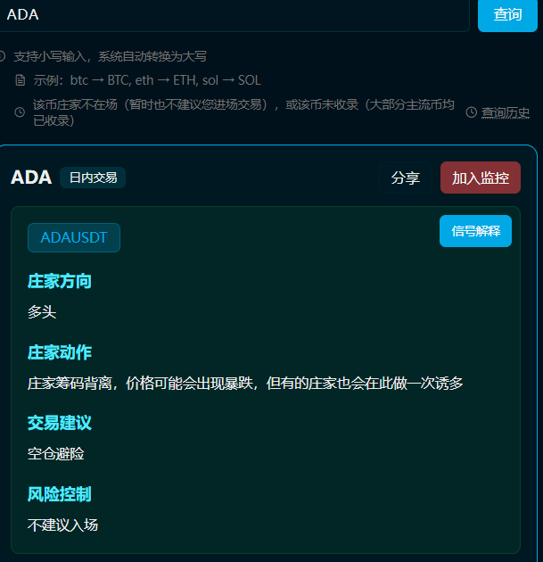
Task: Click the 风险控制 heading
Action: point(60,494)
